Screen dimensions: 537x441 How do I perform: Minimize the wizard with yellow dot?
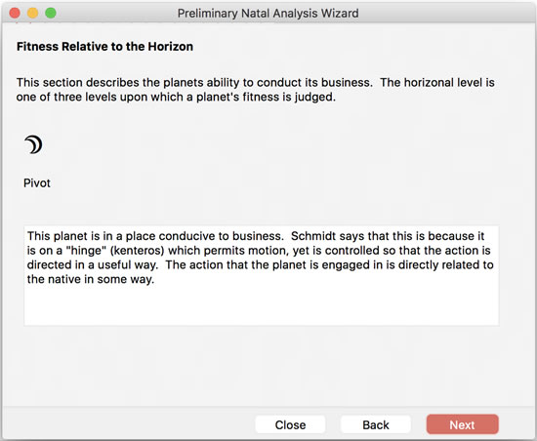tap(33, 13)
